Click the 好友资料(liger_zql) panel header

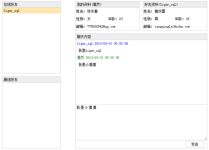click(175, 4)
